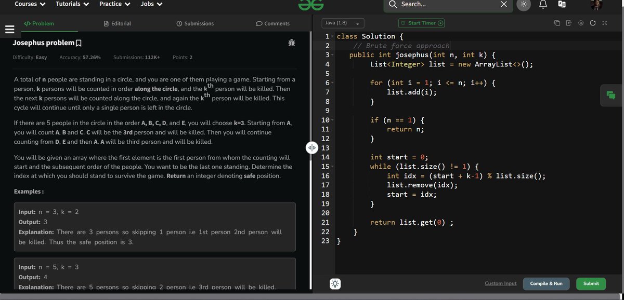The image size is (624, 300).
Task: Click the Custom Input link
Action: tap(501, 283)
